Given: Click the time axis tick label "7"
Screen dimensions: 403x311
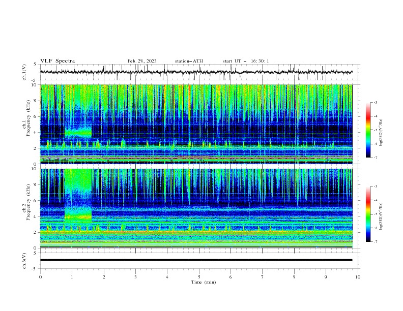Looking at the screenshot, I should [263, 277].
